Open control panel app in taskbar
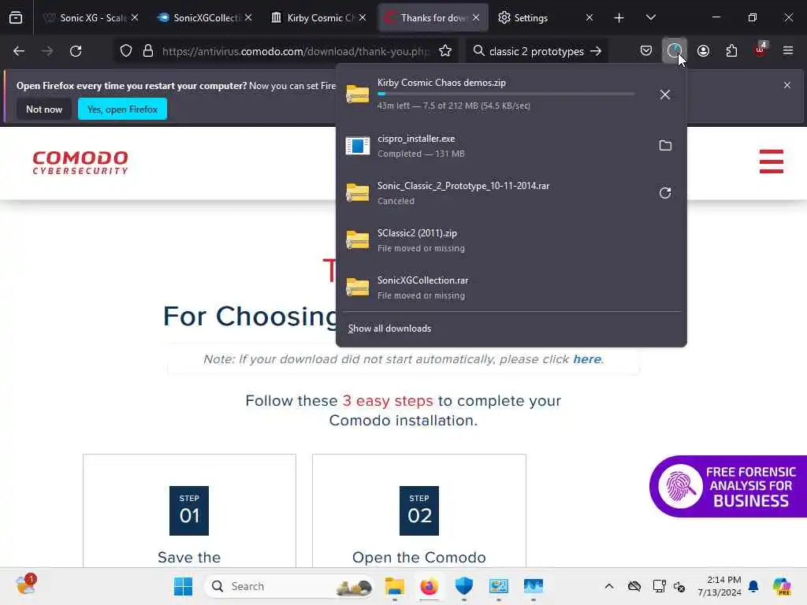 click(x=498, y=586)
